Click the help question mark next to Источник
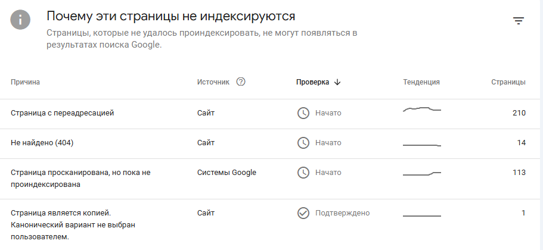Image resolution: width=543 pixels, height=250 pixels. click(x=241, y=82)
